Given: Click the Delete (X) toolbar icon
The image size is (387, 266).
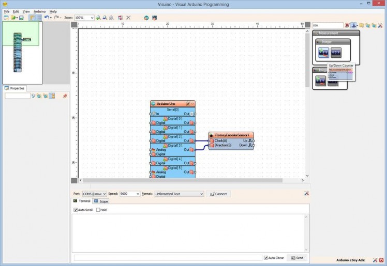Looking at the screenshot, I should pyautogui.click(x=128, y=18).
